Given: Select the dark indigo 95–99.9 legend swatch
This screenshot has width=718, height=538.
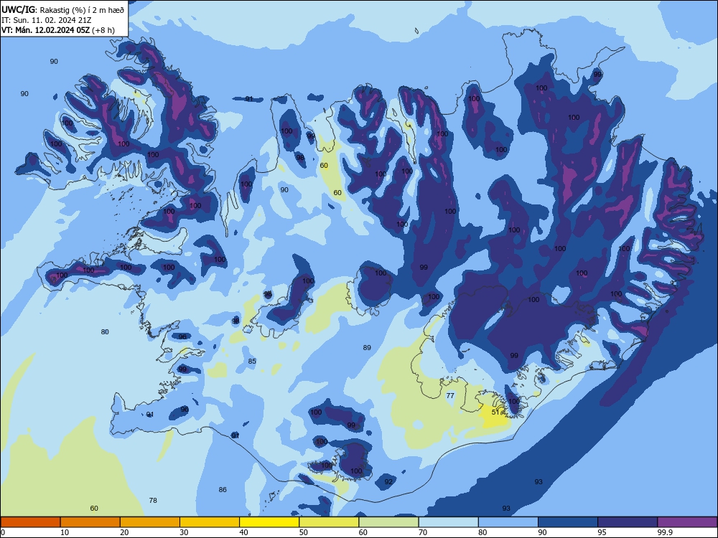Looking at the screenshot, I should pyautogui.click(x=628, y=522).
